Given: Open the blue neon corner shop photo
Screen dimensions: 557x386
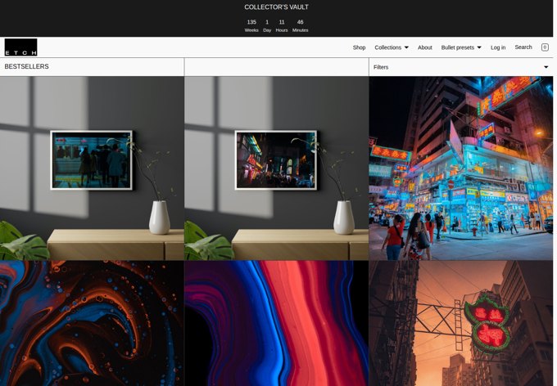Looking at the screenshot, I should pos(460,168).
